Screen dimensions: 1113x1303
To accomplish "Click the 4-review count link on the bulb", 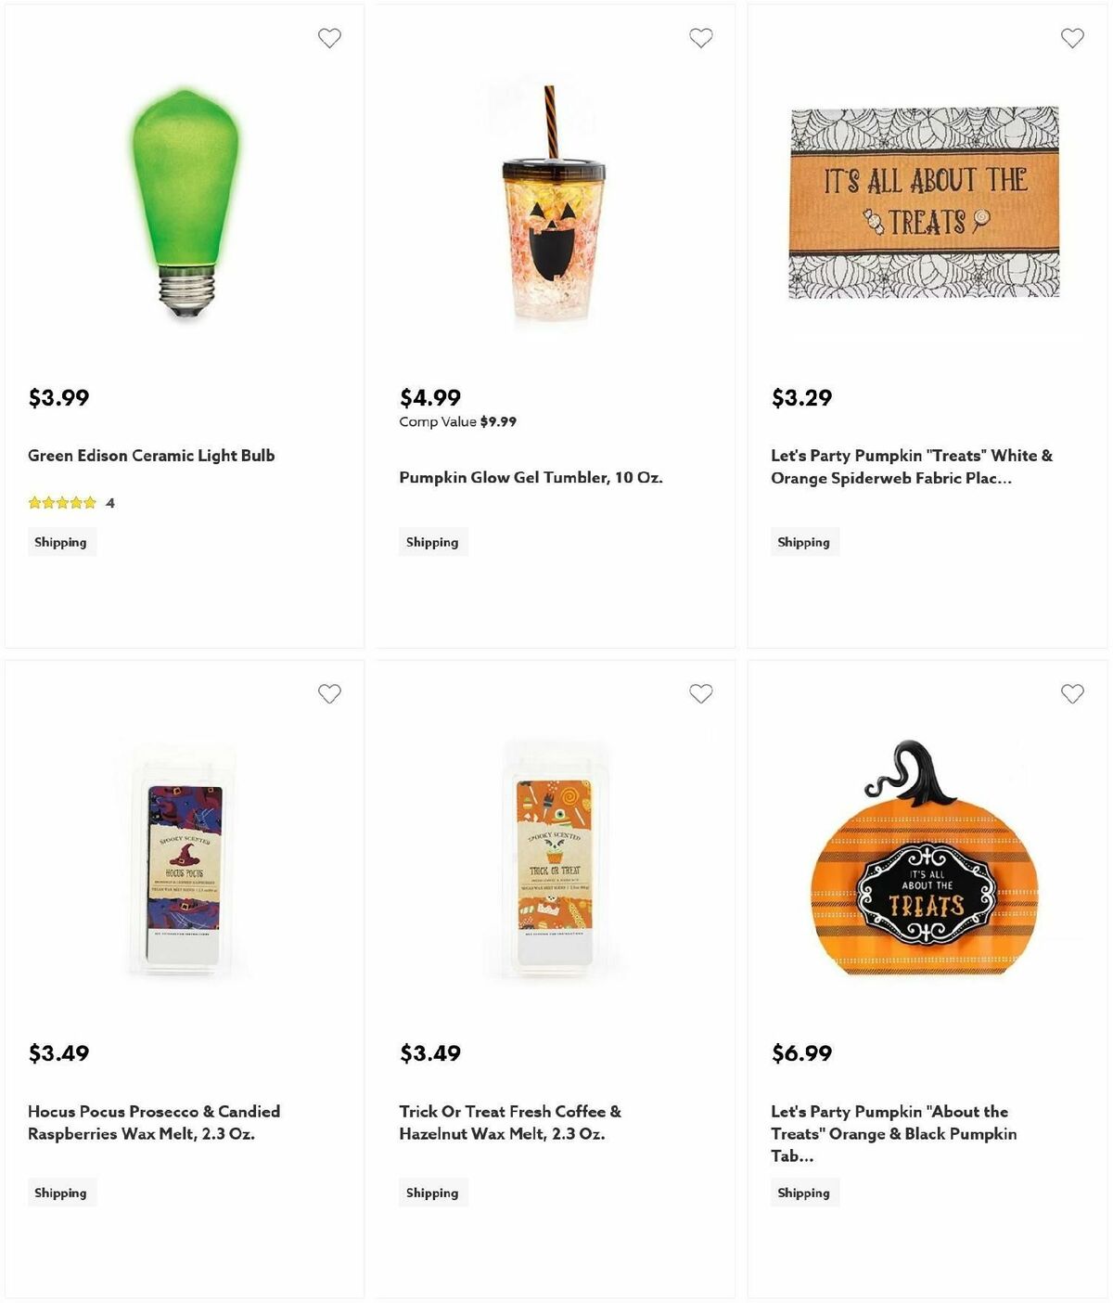I will tap(109, 502).
